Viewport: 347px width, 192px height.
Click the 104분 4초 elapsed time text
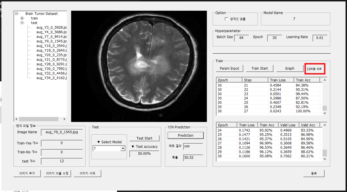314,69
